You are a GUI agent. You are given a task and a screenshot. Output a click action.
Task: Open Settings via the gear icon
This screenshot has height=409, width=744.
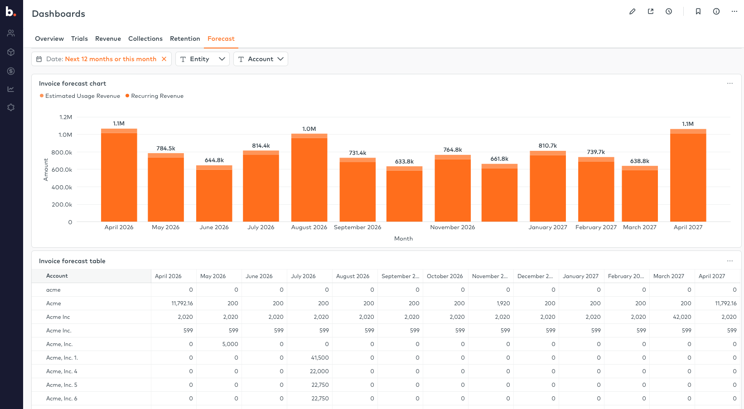point(10,107)
